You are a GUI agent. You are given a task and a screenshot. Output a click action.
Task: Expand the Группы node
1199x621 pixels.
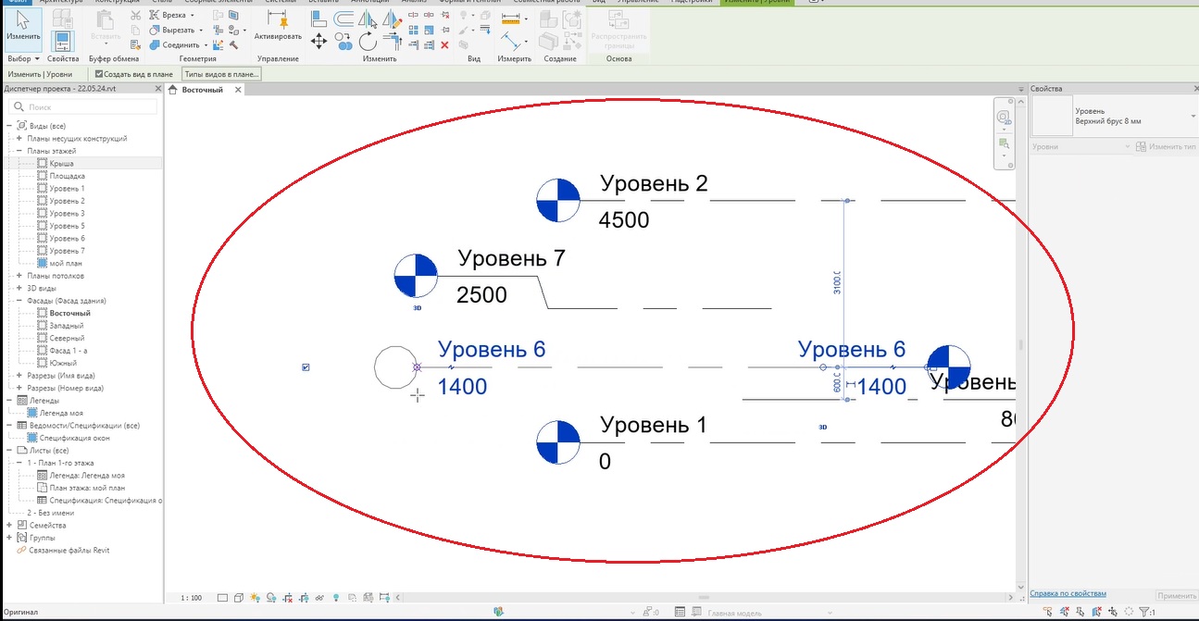point(10,538)
